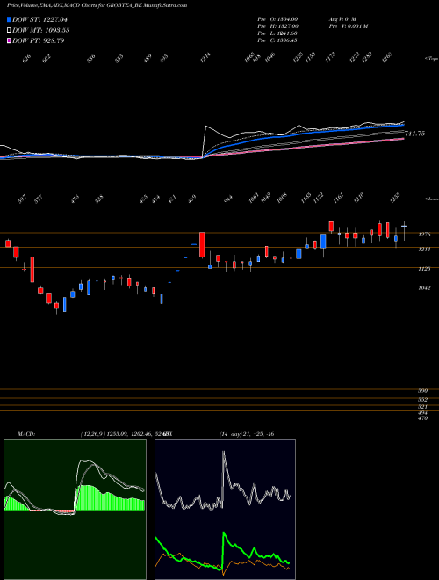Viewport: 439px width, 580px height.
Task: Click the last candlestick on the price chart
Action: [404, 231]
